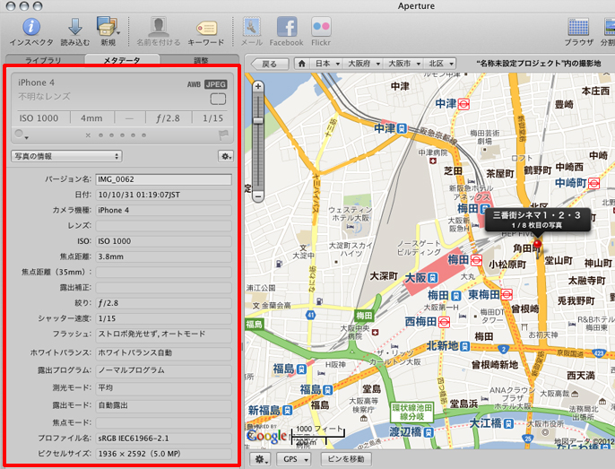This screenshot has height=469, width=615.
Task: Open the 日本 country dropdown
Action: point(326,64)
